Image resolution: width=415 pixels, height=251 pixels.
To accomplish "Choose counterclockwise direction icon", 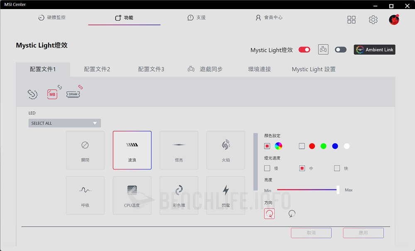I will [292, 213].
